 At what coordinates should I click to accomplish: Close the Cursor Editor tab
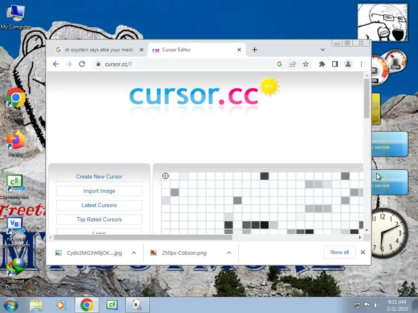click(x=239, y=50)
